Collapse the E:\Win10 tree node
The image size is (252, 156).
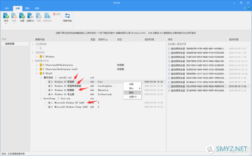pos(37,73)
